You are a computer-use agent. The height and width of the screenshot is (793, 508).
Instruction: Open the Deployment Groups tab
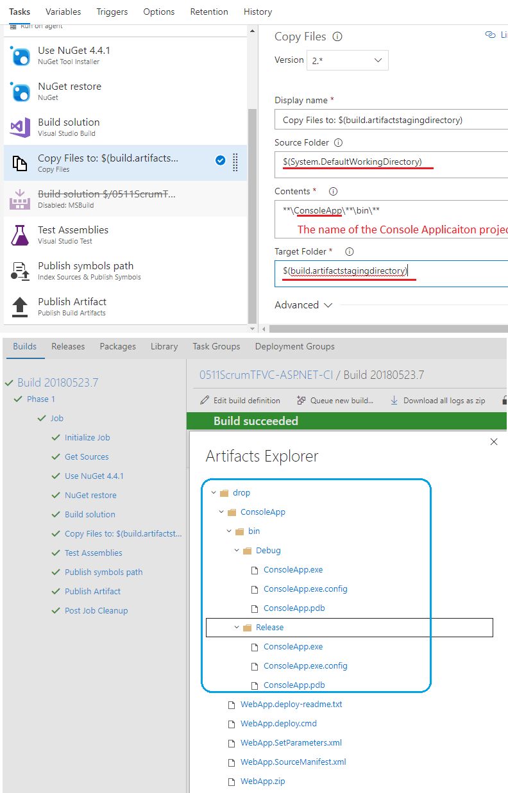pyautogui.click(x=295, y=346)
